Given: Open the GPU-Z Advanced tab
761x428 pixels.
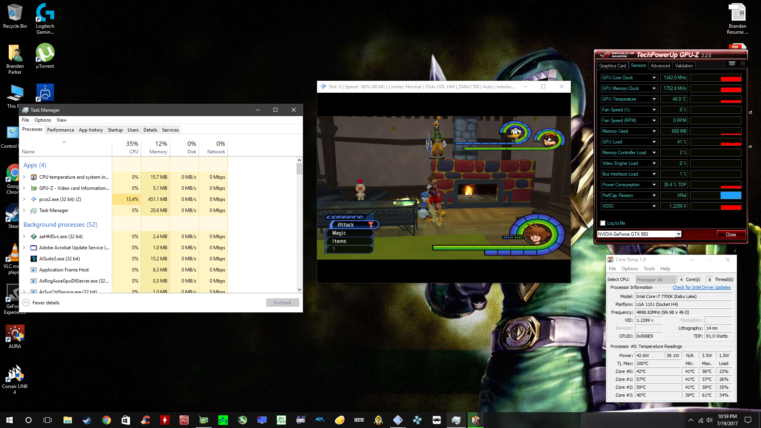Looking at the screenshot, I should pyautogui.click(x=660, y=66).
